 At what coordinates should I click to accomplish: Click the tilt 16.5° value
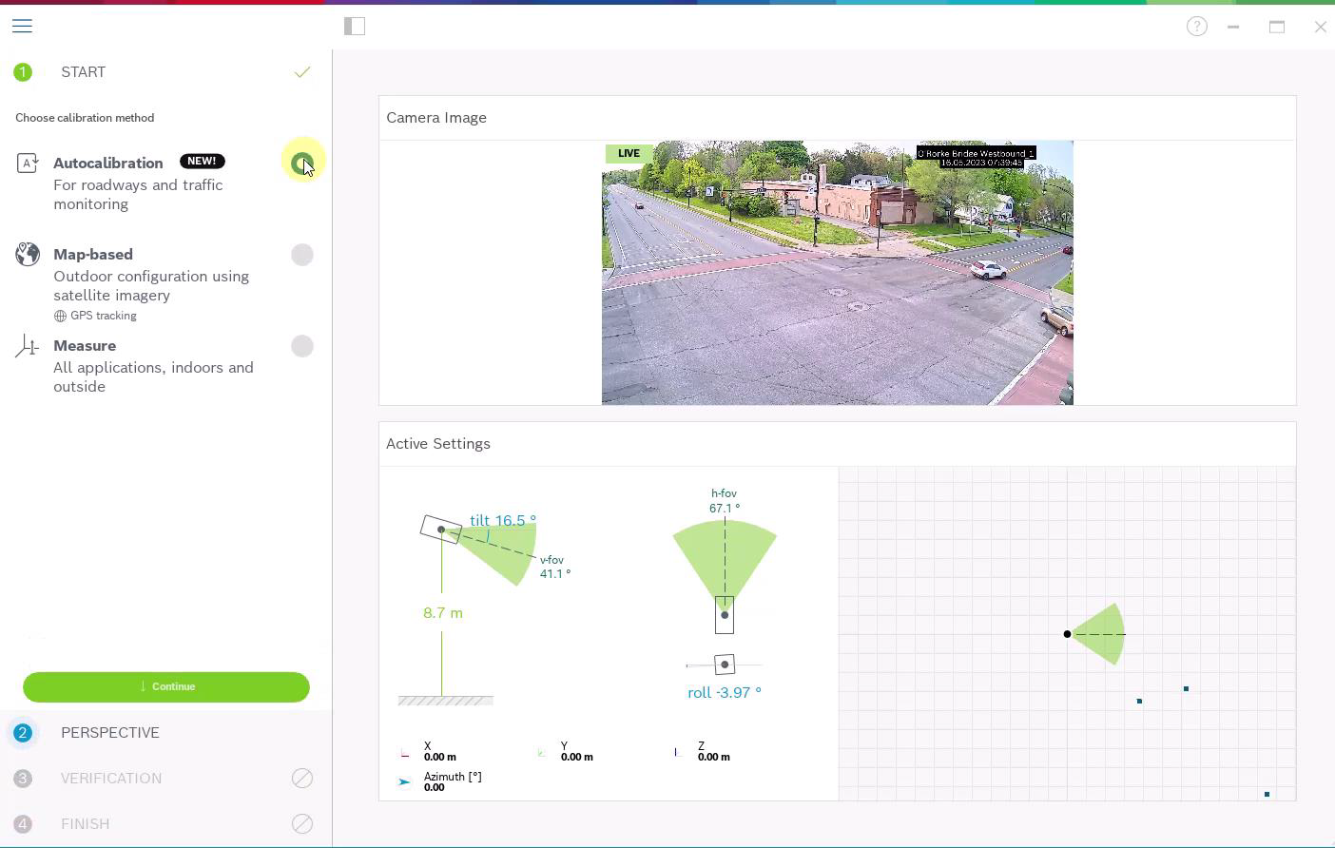tap(502, 521)
